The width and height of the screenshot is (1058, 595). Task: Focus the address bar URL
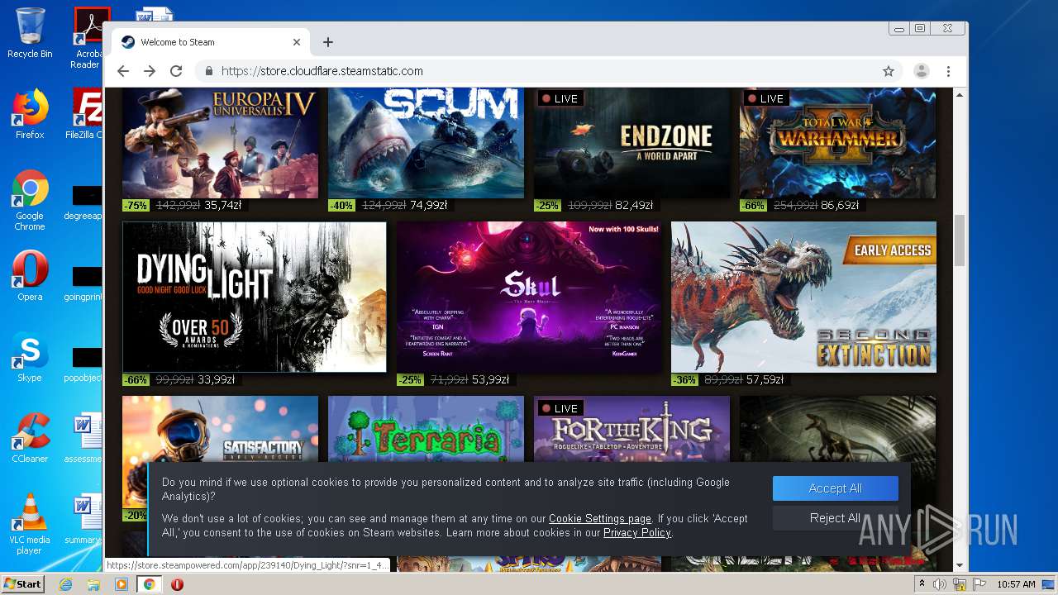(322, 71)
